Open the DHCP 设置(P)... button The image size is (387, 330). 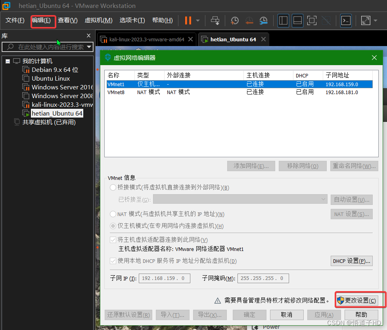tap(351, 261)
